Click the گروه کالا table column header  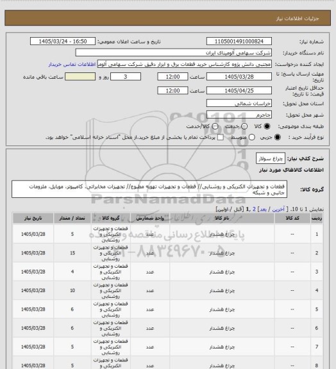click(110, 218)
